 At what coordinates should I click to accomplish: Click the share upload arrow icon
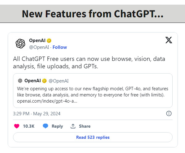[x=73, y=126]
